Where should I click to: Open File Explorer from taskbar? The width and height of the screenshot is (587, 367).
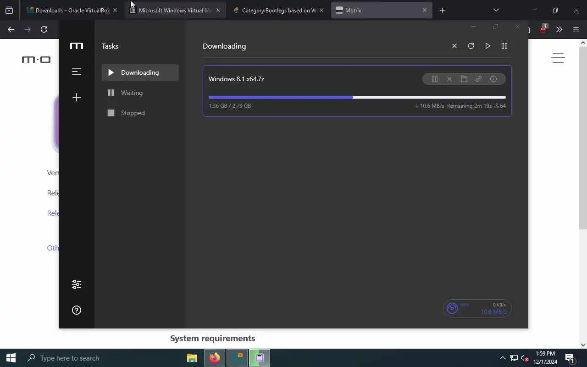192,358
